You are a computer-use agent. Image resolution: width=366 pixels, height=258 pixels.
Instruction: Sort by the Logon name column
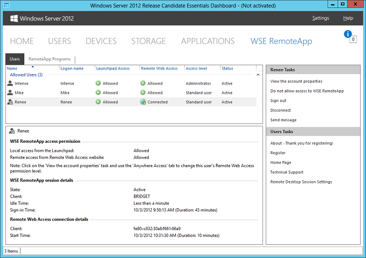(72, 69)
